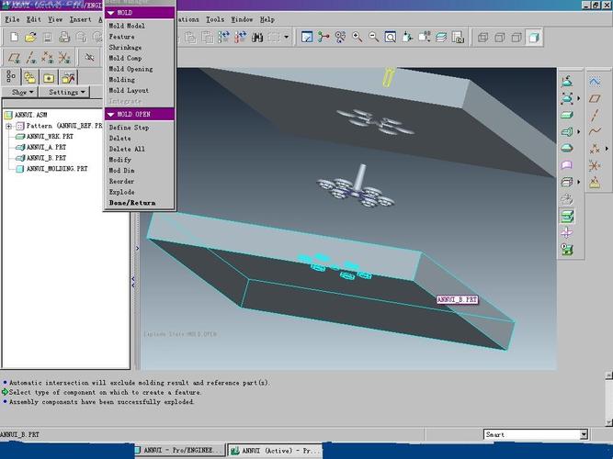Choose Molding in the MOLD menu
Screen dimensions: 613x459
click(x=121, y=80)
